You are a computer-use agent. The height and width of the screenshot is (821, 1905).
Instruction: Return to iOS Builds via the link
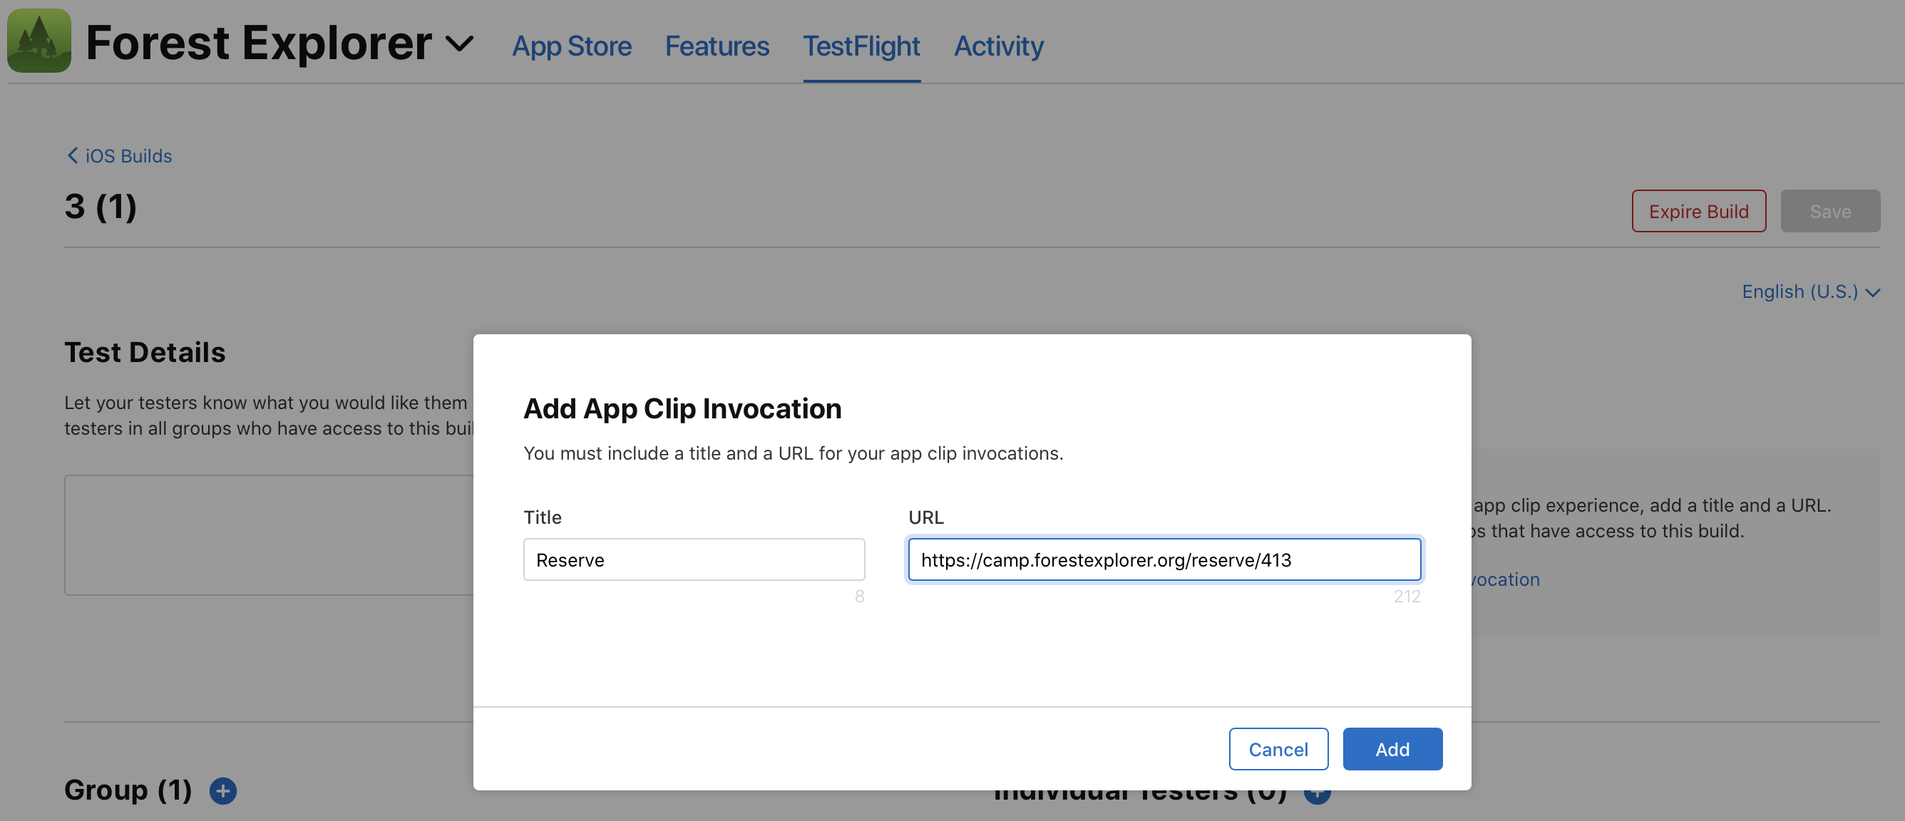(127, 155)
